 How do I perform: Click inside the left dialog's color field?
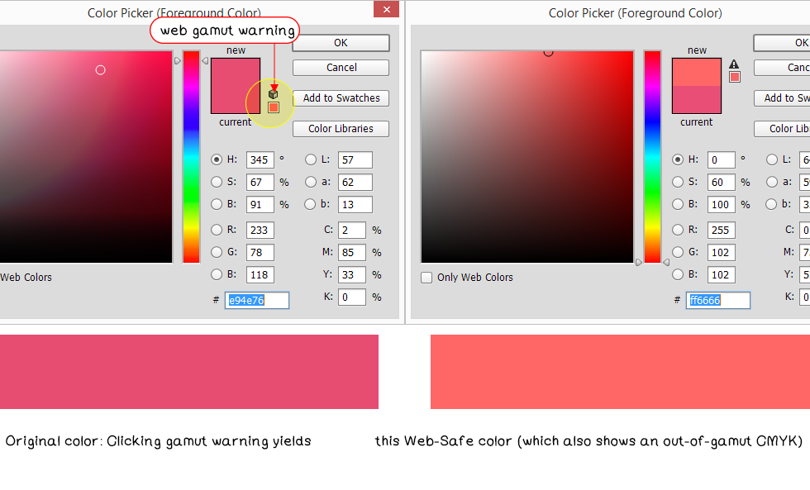point(86,157)
